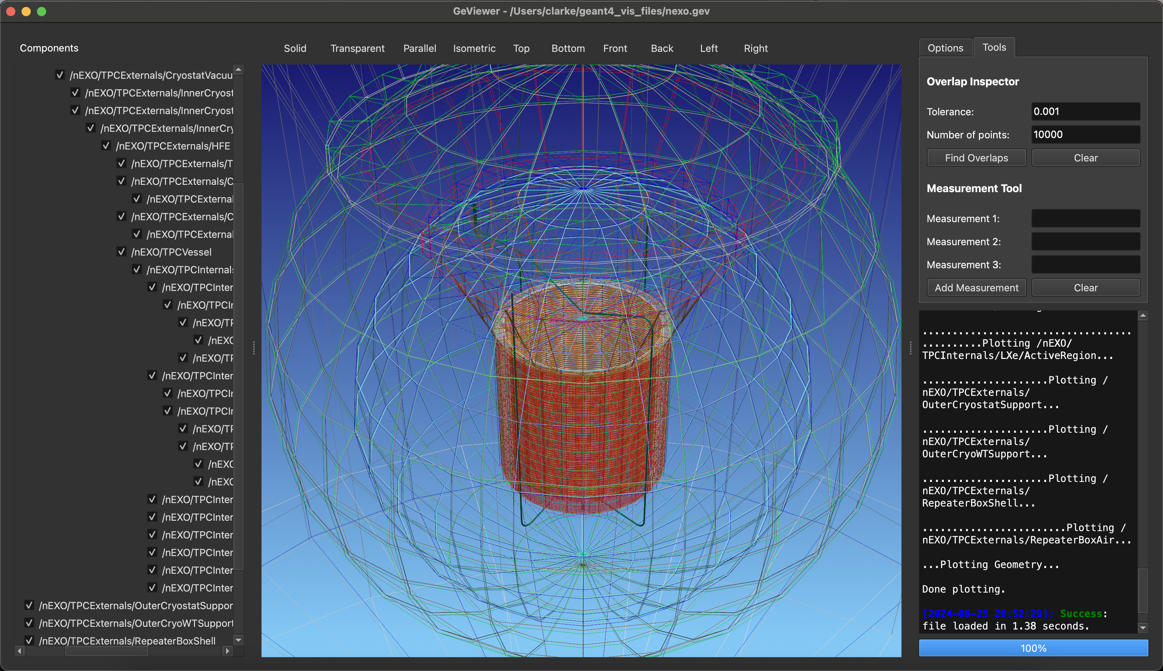
Task: Switch to Left view orientation
Action: pos(707,49)
